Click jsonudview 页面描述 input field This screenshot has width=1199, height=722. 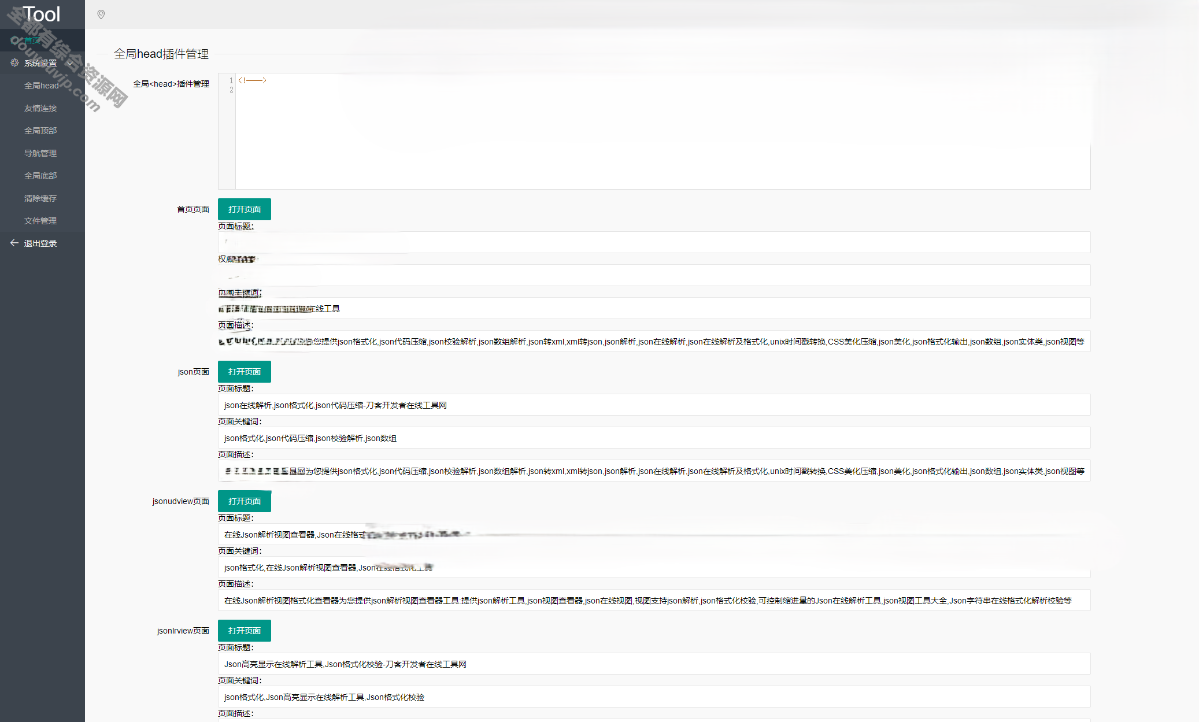tap(654, 600)
